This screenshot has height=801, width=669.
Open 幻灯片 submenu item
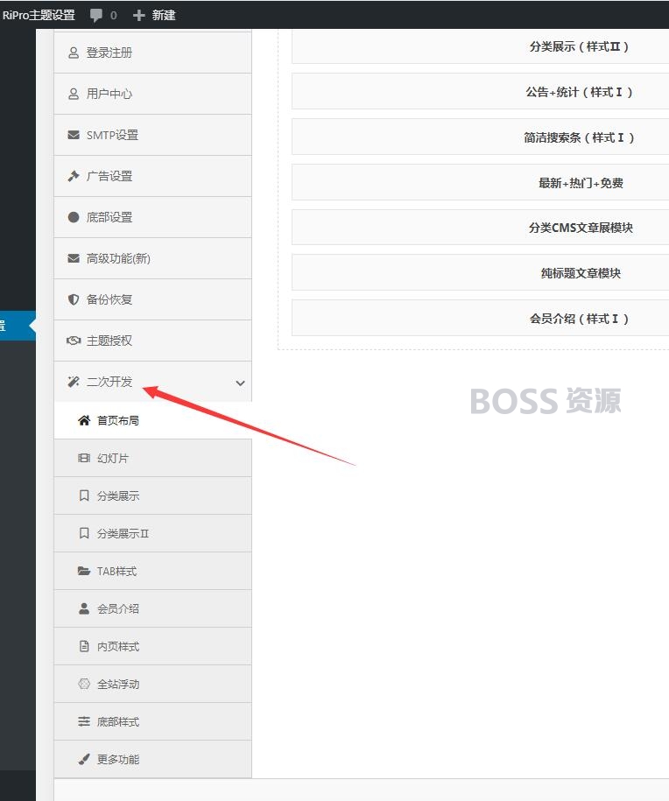[153, 458]
